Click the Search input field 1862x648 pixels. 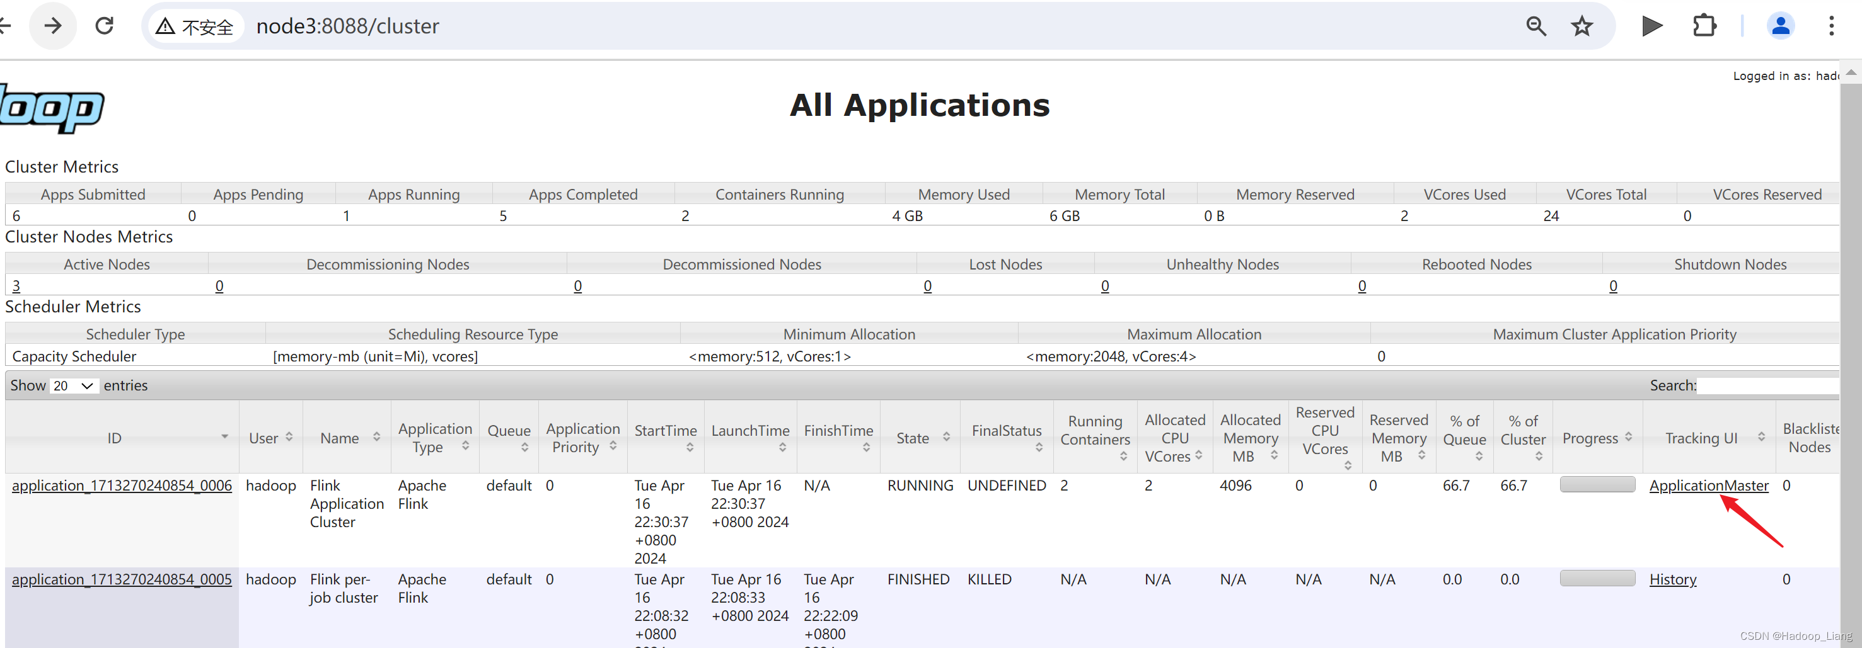pyautogui.click(x=1767, y=386)
